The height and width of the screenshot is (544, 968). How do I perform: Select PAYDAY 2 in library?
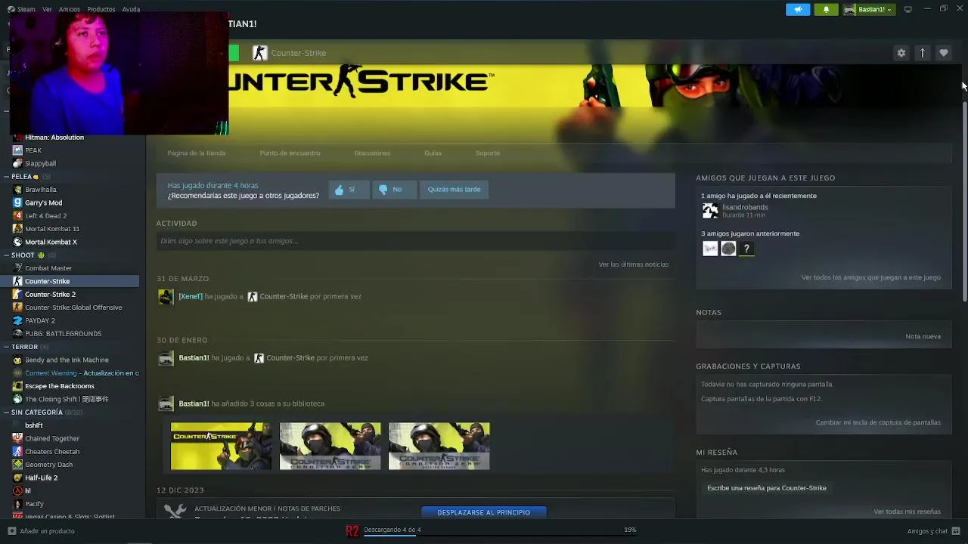pyautogui.click(x=39, y=320)
